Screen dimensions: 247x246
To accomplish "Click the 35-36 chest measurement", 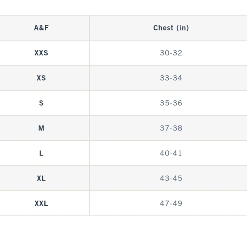I will [x=171, y=103].
